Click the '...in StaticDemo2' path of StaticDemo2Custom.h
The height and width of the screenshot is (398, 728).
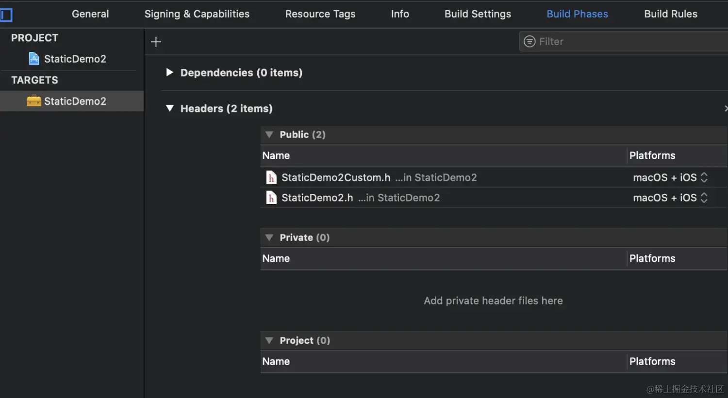pyautogui.click(x=436, y=177)
